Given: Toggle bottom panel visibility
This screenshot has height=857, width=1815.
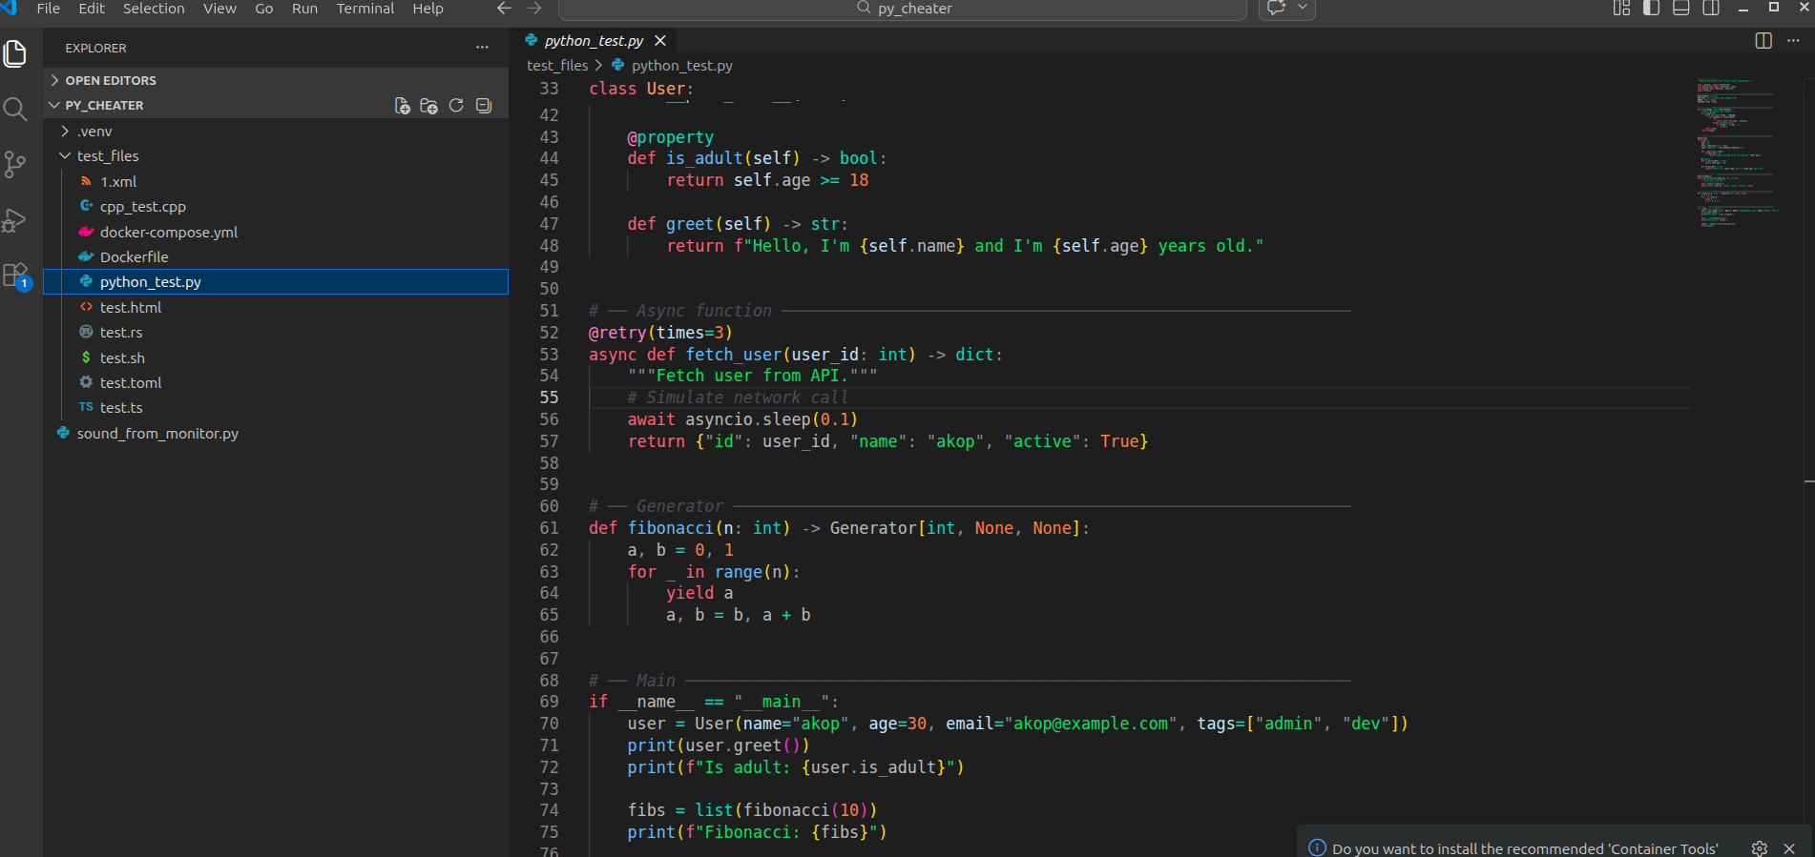Looking at the screenshot, I should (1681, 9).
